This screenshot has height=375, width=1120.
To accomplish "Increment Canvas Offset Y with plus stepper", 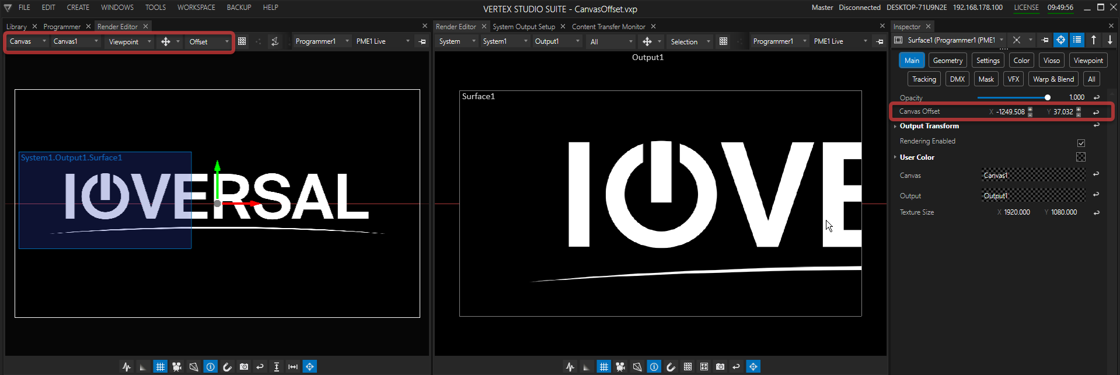I will [1079, 109].
